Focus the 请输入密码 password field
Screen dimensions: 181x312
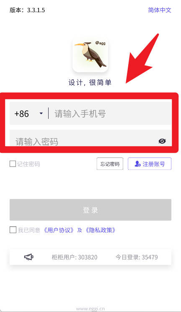point(90,138)
